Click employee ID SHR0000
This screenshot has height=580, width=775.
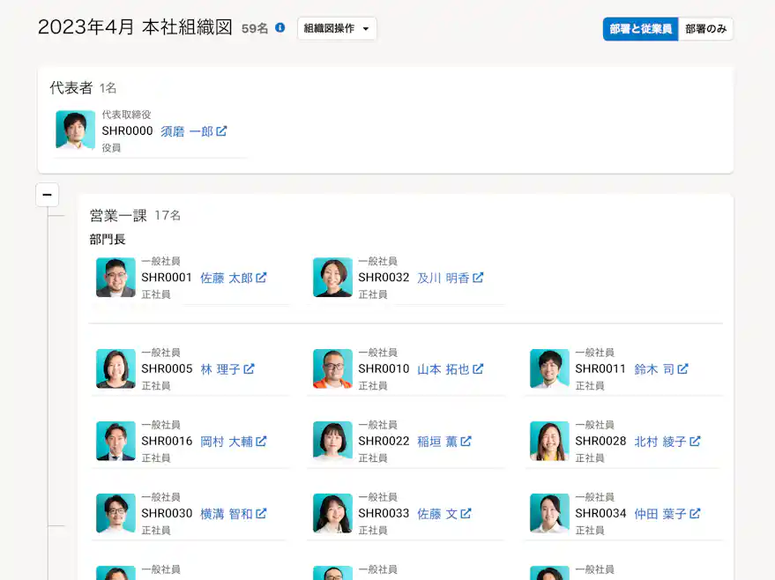(128, 131)
